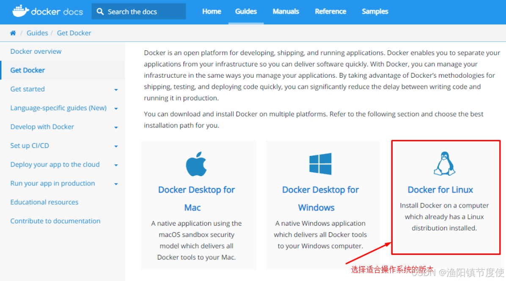Click the Linux card description text
Image resolution: width=506 pixels, height=281 pixels.
point(444,216)
